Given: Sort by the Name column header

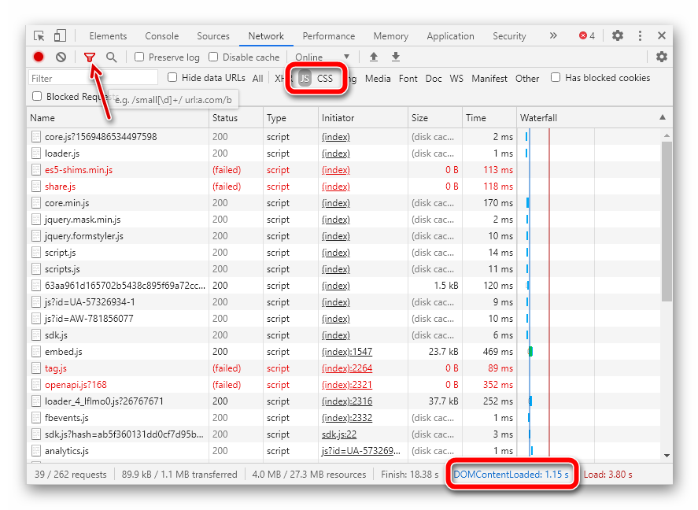Looking at the screenshot, I should click(x=117, y=118).
